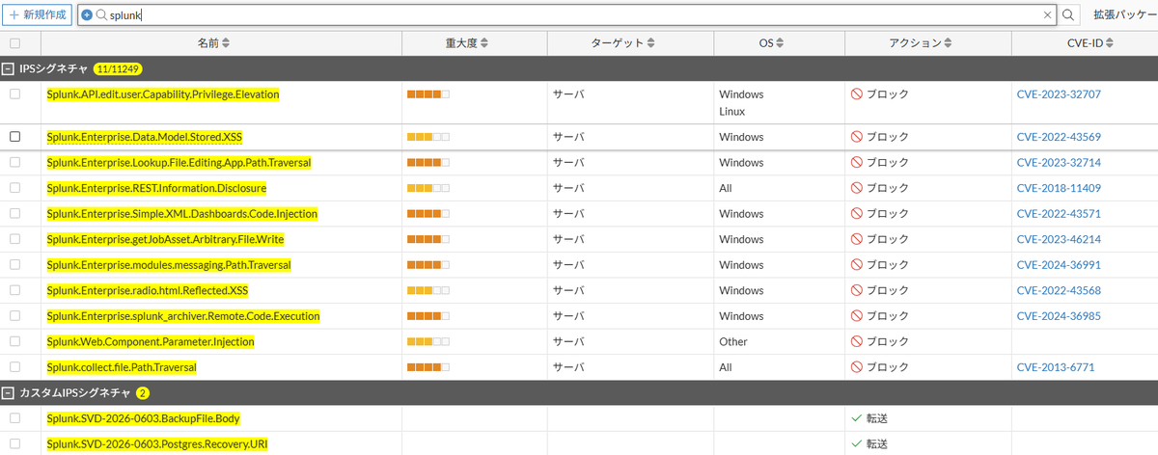Screen dimensions: 1158x455
Task: Click the custom signature count badge 2
Action: point(143,393)
